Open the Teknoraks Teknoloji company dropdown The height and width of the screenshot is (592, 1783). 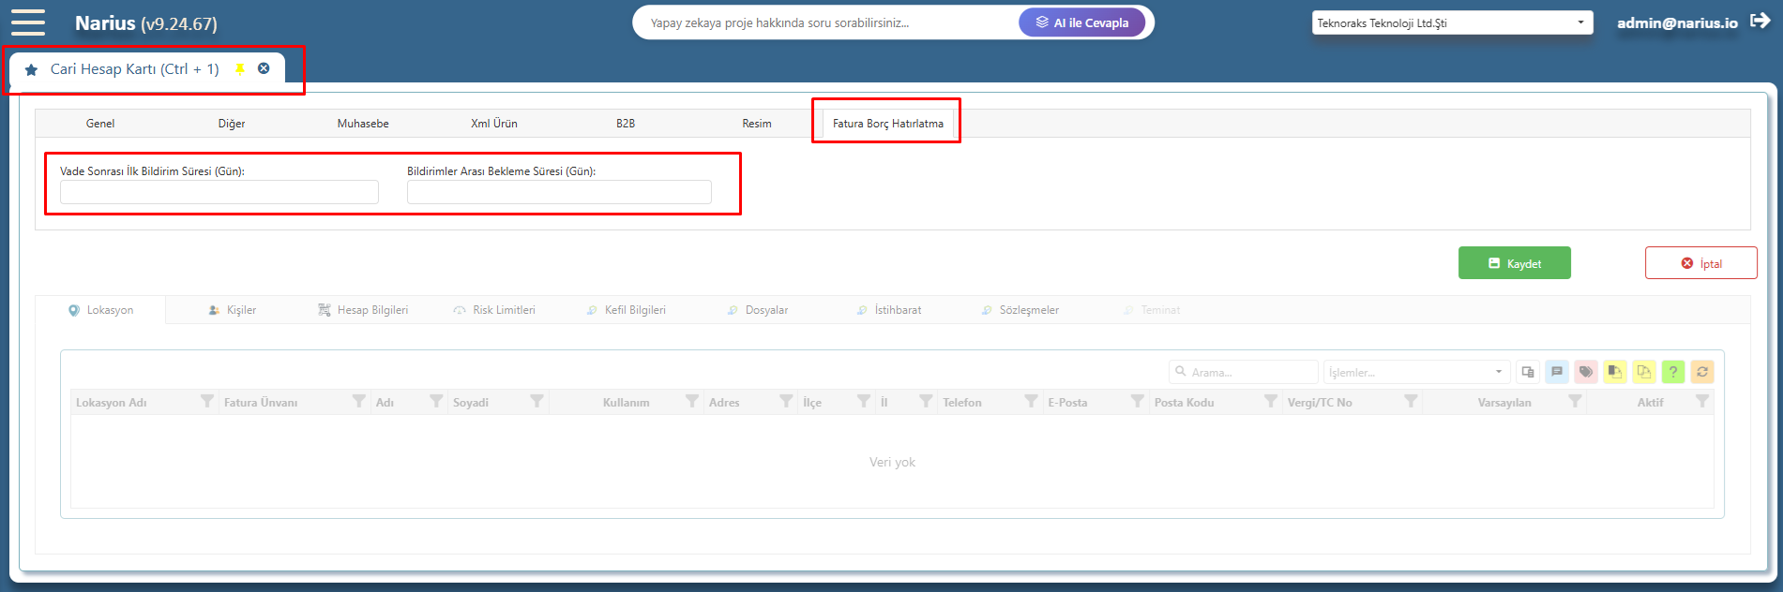(x=1452, y=22)
